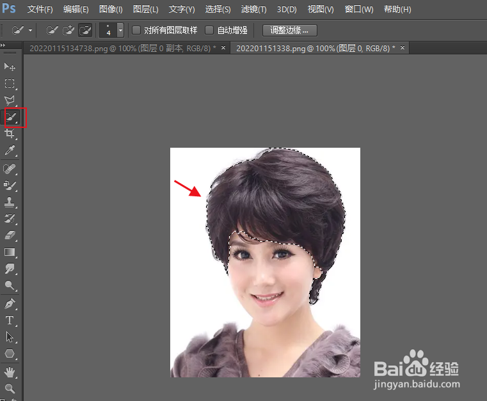The image size is (487, 401).
Task: Close the 202201151338.png tab
Action: coord(403,48)
